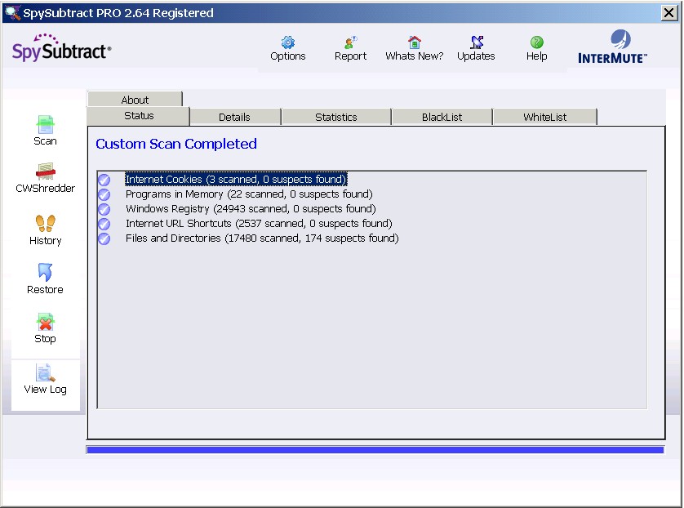684x508 pixels.
Task: Click the Custom Scan Completed heading
Action: pos(176,144)
